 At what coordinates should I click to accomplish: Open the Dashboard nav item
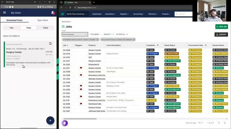[97, 14]
